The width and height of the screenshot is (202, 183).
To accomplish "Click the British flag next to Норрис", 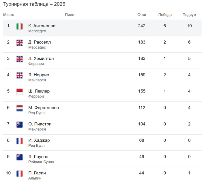I will tap(20, 76).
